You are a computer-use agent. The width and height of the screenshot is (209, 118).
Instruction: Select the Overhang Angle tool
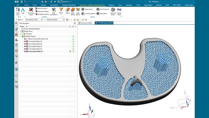point(31,11)
